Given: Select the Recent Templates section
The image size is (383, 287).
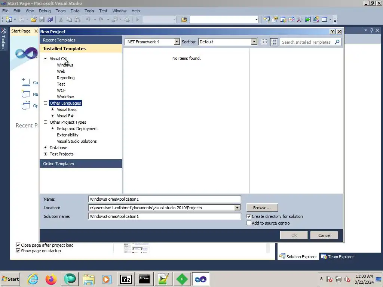Looking at the screenshot, I should click(x=81, y=40).
